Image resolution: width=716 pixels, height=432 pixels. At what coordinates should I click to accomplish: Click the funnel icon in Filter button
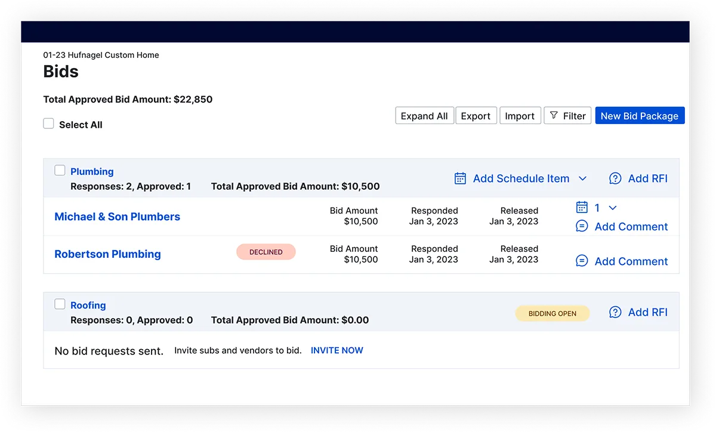point(554,116)
